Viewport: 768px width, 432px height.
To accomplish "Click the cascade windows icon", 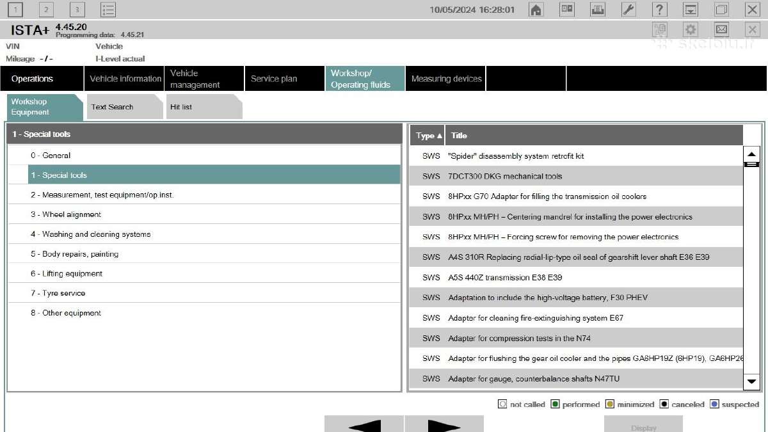I will pos(721,9).
